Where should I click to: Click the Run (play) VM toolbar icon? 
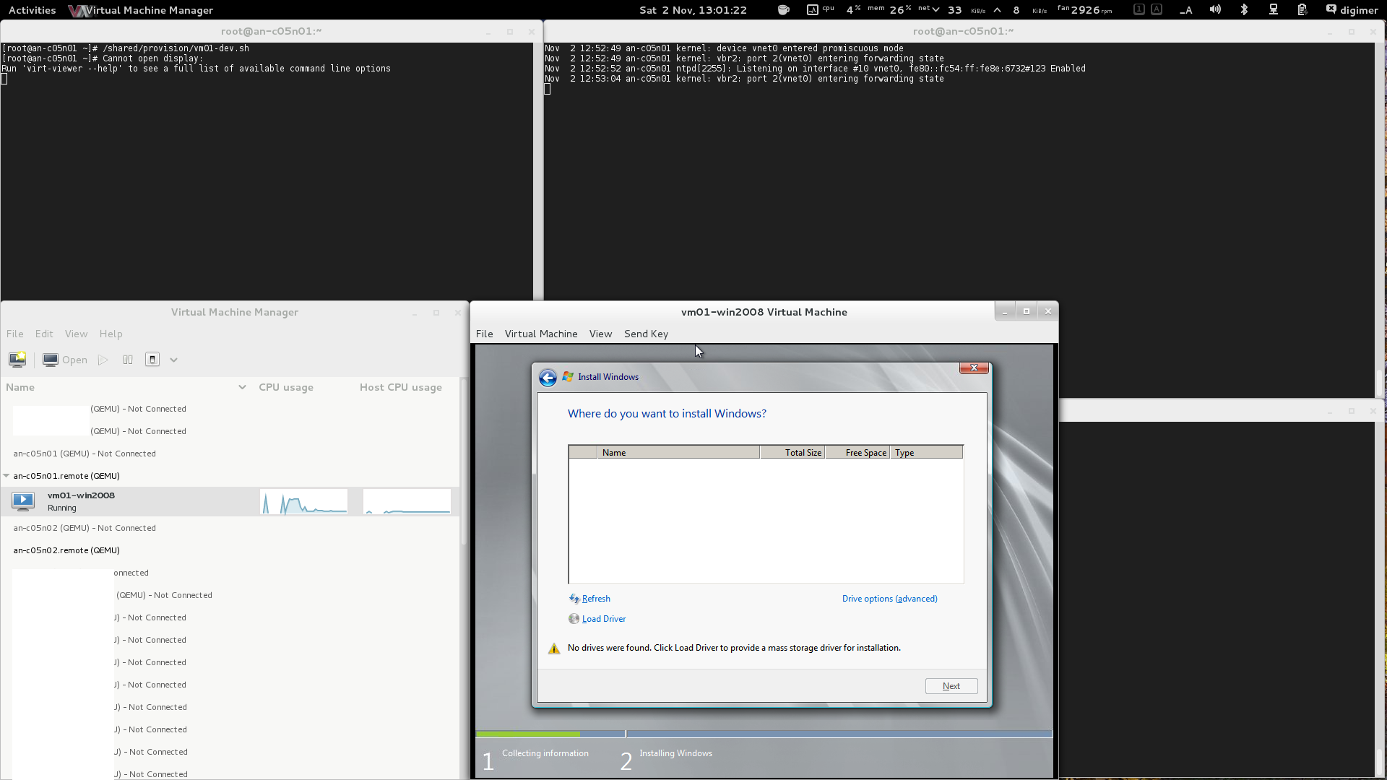(x=103, y=360)
